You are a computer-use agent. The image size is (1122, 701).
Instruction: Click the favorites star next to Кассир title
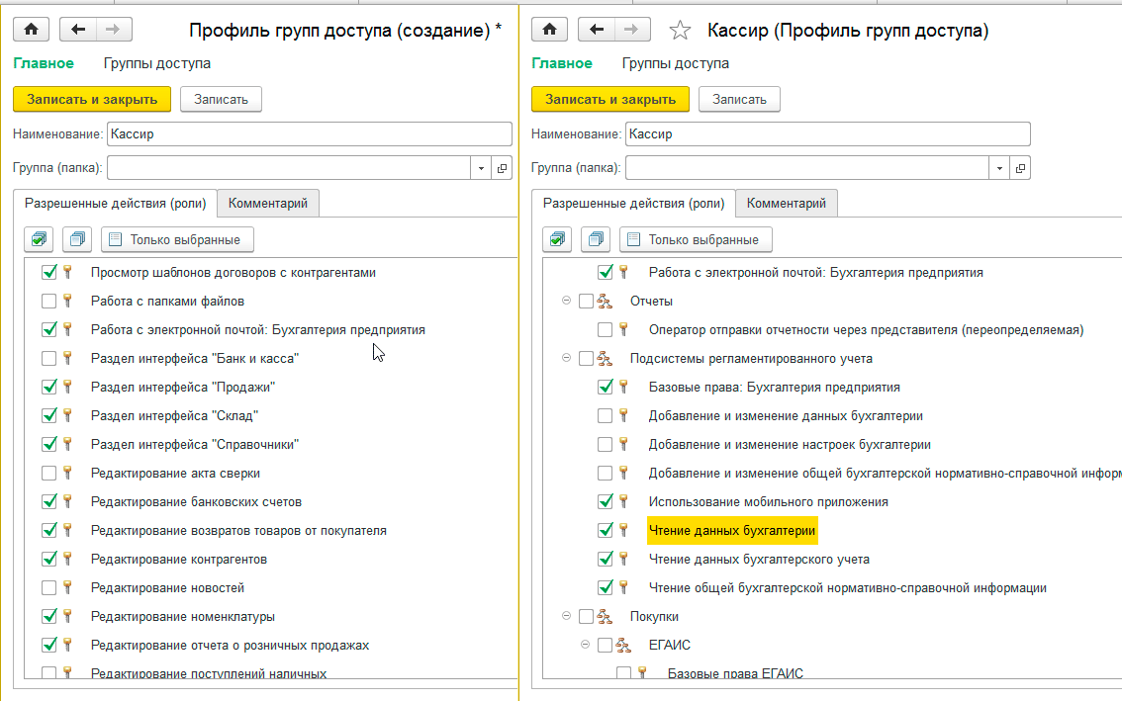tap(680, 31)
